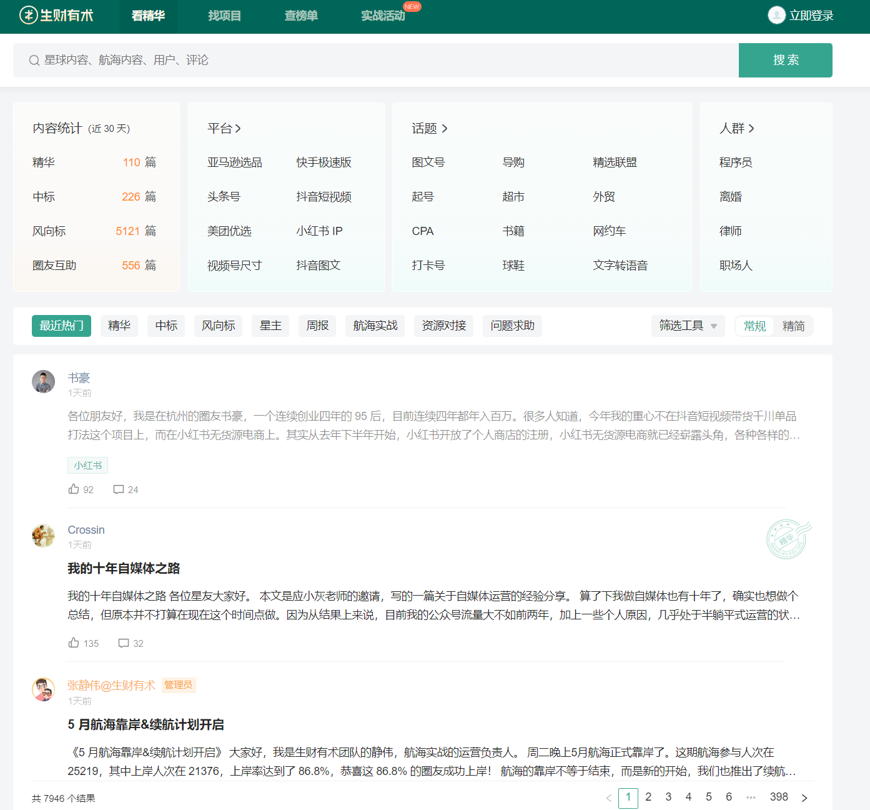Open the 精选联盟 topic link
Image resolution: width=870 pixels, height=810 pixels.
tap(615, 162)
